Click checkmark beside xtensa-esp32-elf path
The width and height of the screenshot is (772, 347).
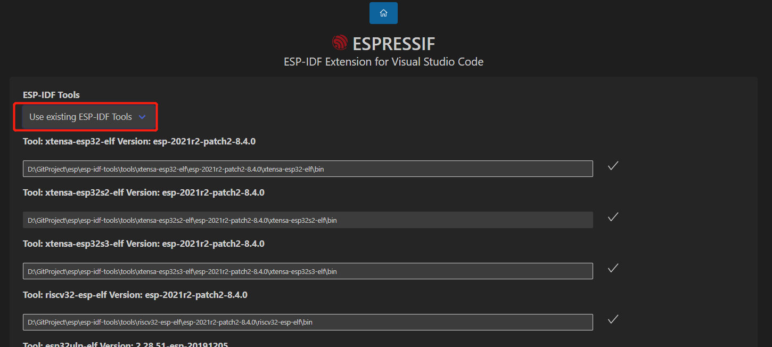[612, 166]
